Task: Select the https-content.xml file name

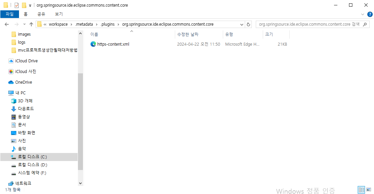Action: point(113,44)
